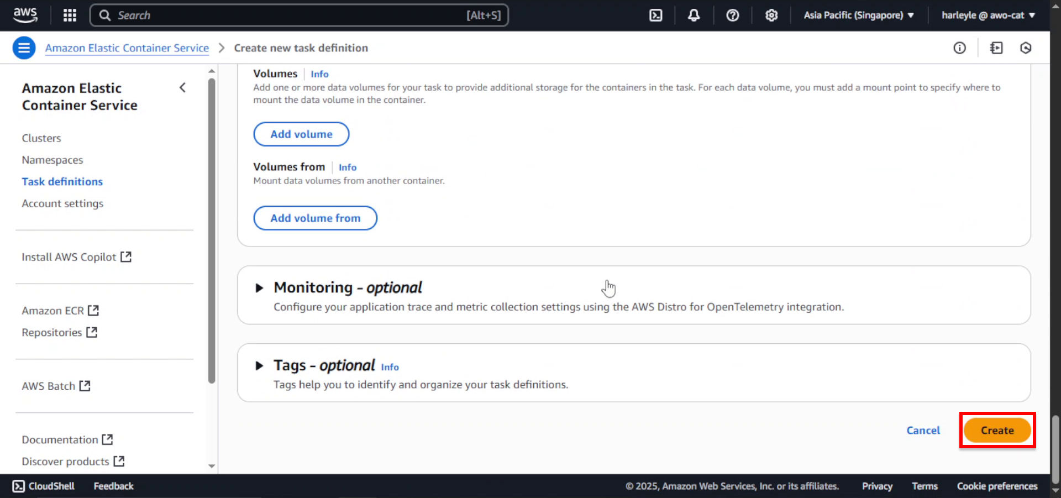The image size is (1061, 498).
Task: Click the Add volume from button
Action: pos(315,218)
